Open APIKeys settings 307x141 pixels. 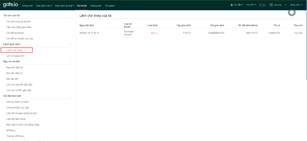click(11, 130)
